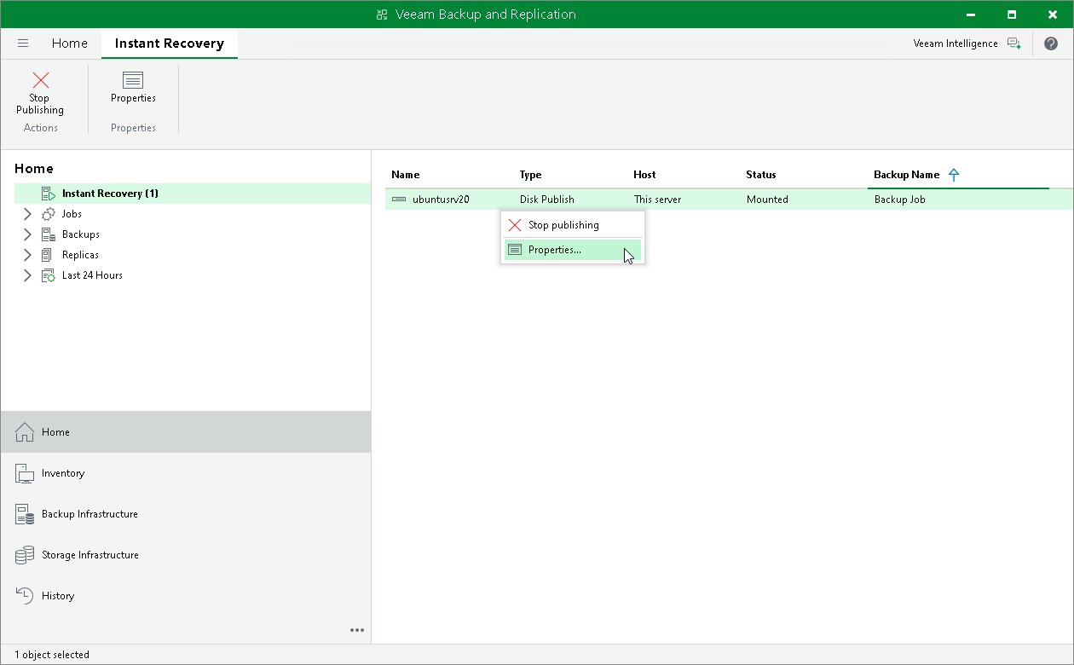Viewport: 1074px width, 665px height.
Task: Click the Properties ribbon button
Action: pos(133,88)
